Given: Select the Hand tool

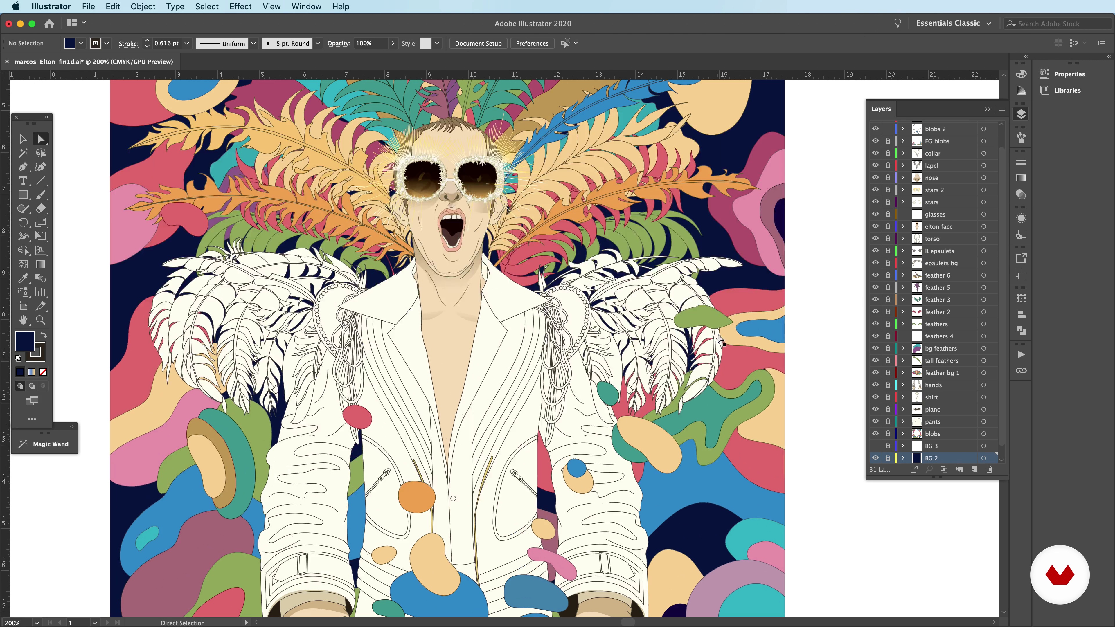Looking at the screenshot, I should [23, 320].
